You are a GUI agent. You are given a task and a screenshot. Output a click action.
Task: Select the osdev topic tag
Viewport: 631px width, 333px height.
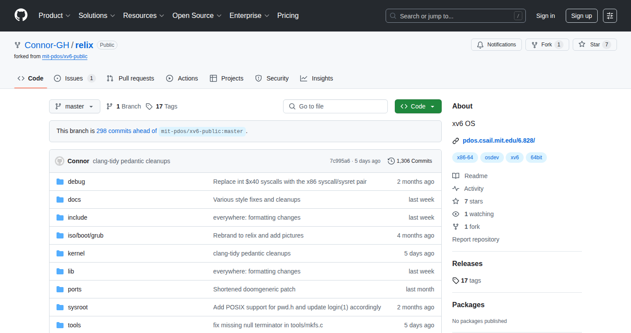(x=492, y=158)
